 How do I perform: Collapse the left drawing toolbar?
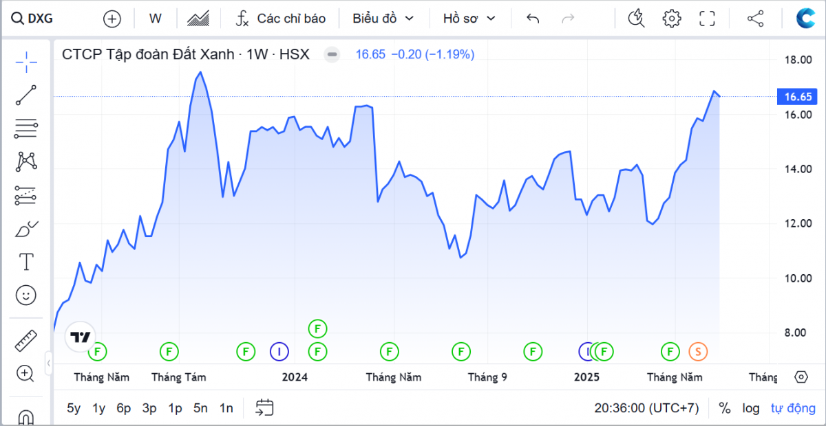48,362
